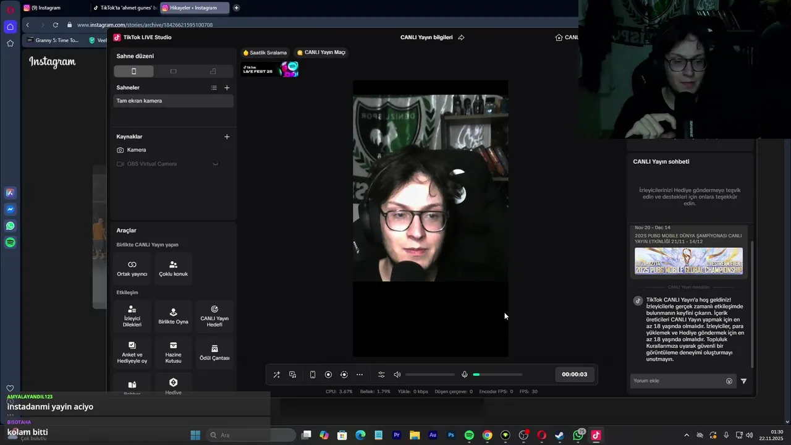791x445 pixels.
Task: Open the emoji picker in comment box
Action: (x=729, y=381)
